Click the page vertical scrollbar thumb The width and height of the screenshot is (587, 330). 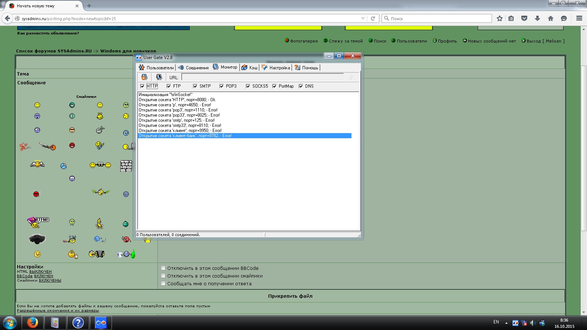point(584,148)
